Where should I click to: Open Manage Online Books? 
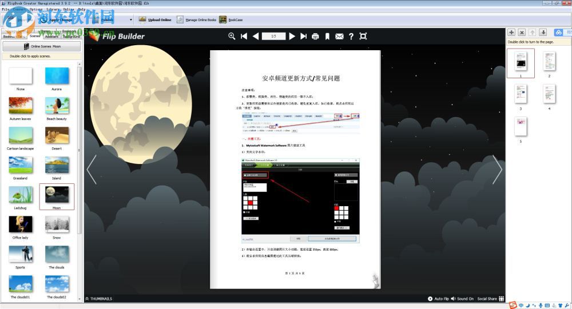point(197,19)
